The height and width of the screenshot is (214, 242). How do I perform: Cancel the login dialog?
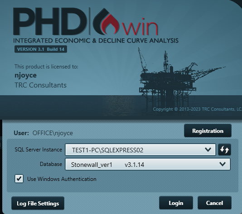pyautogui.click(x=214, y=203)
